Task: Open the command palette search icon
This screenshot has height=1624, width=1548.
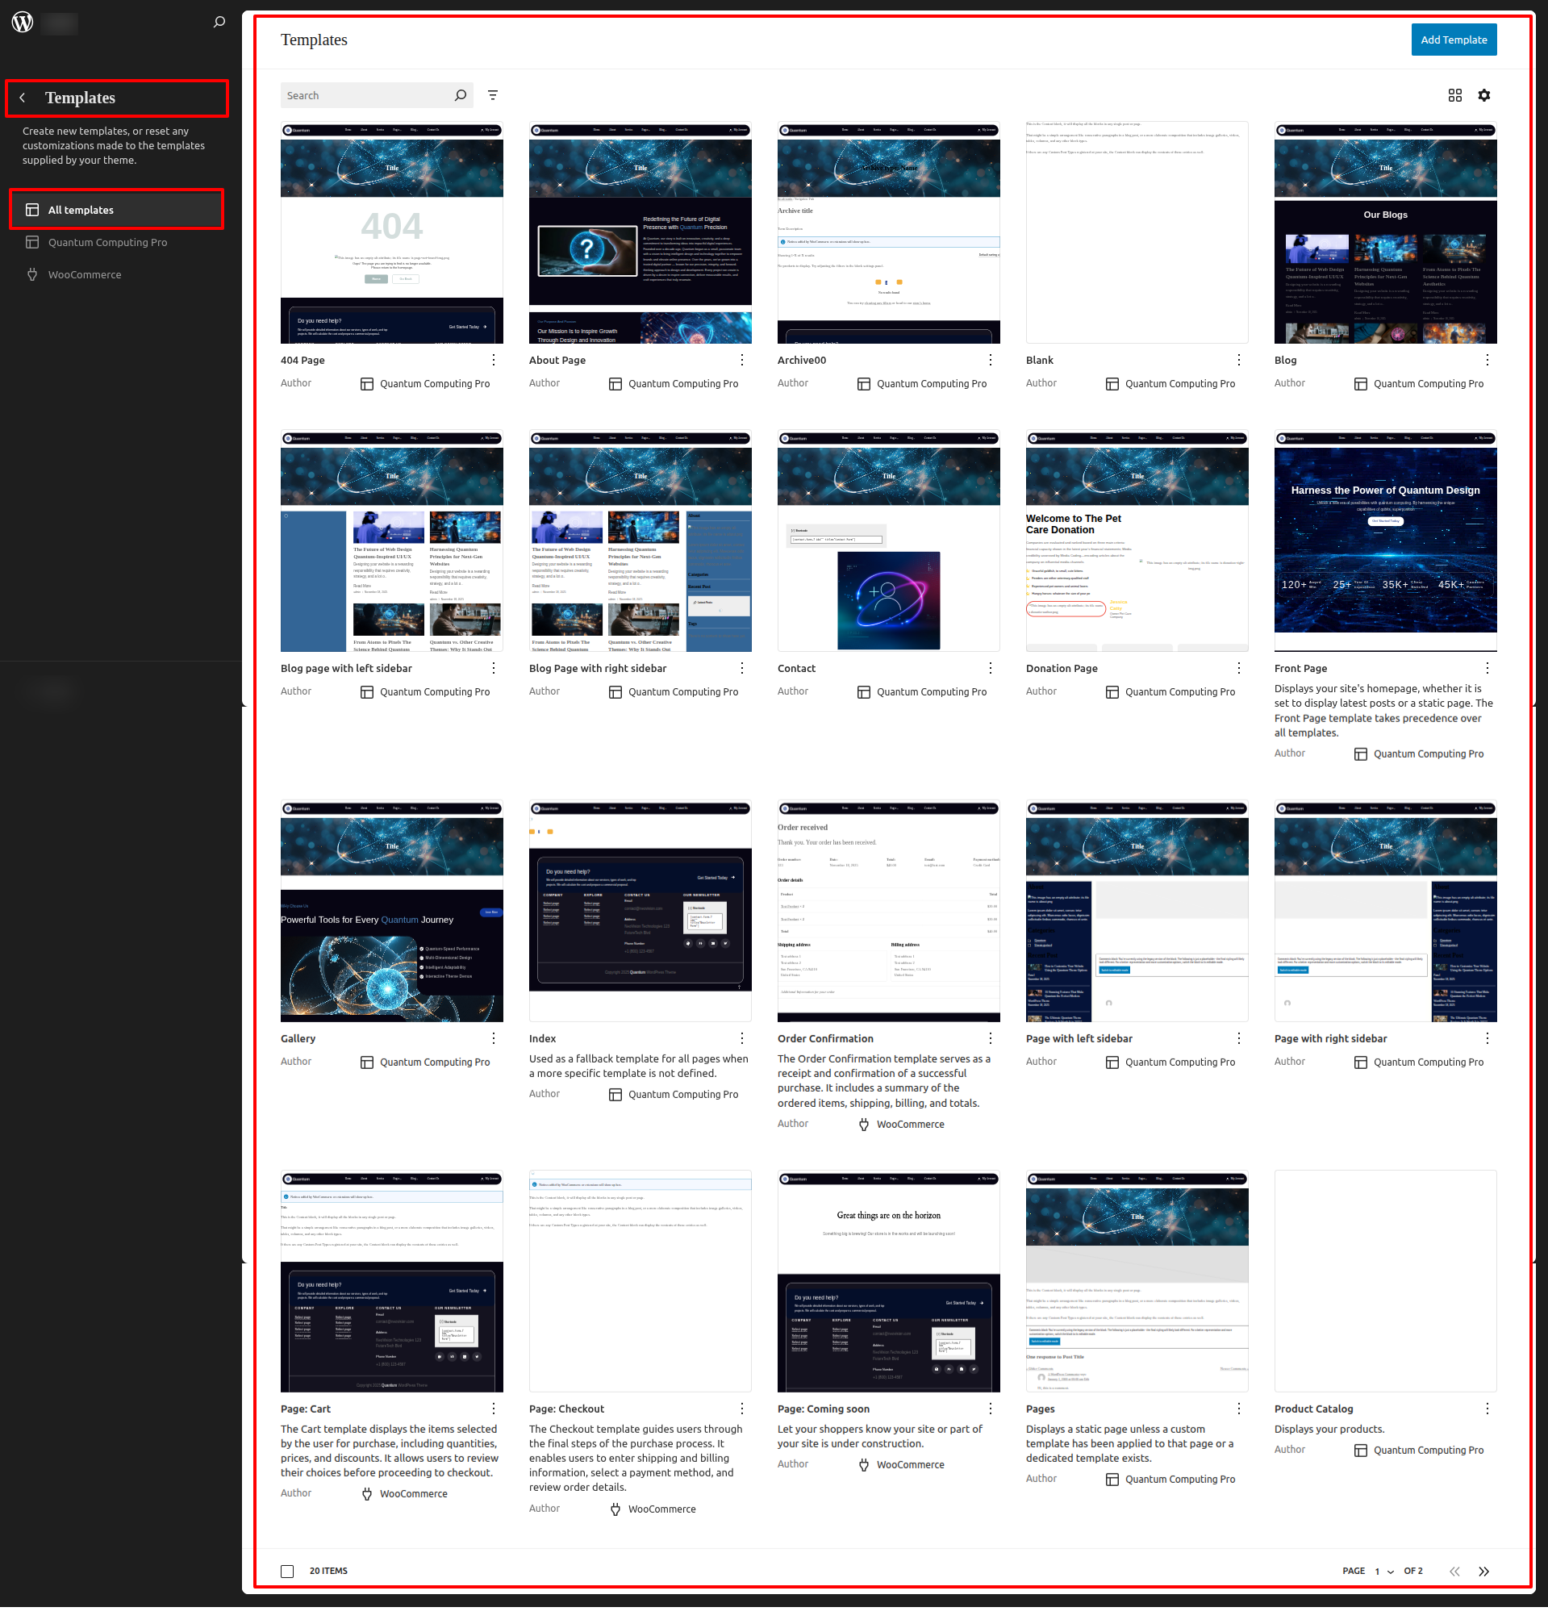Action: point(219,23)
